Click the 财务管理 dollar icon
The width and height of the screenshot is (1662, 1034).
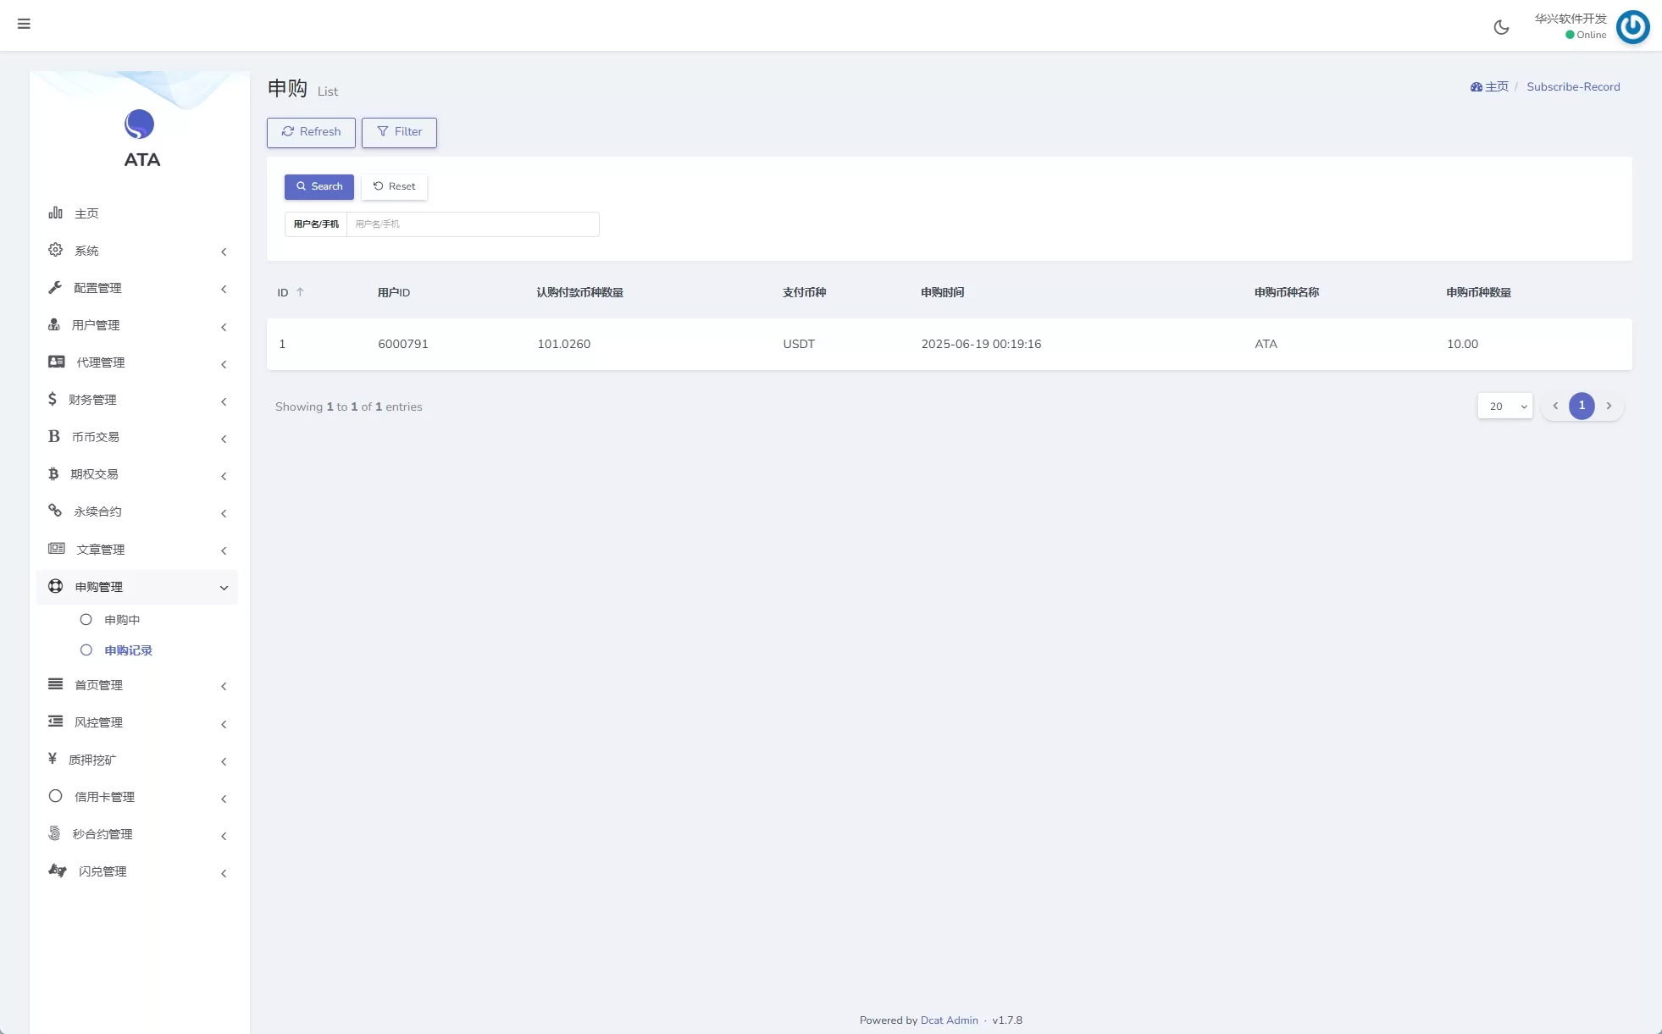53,399
